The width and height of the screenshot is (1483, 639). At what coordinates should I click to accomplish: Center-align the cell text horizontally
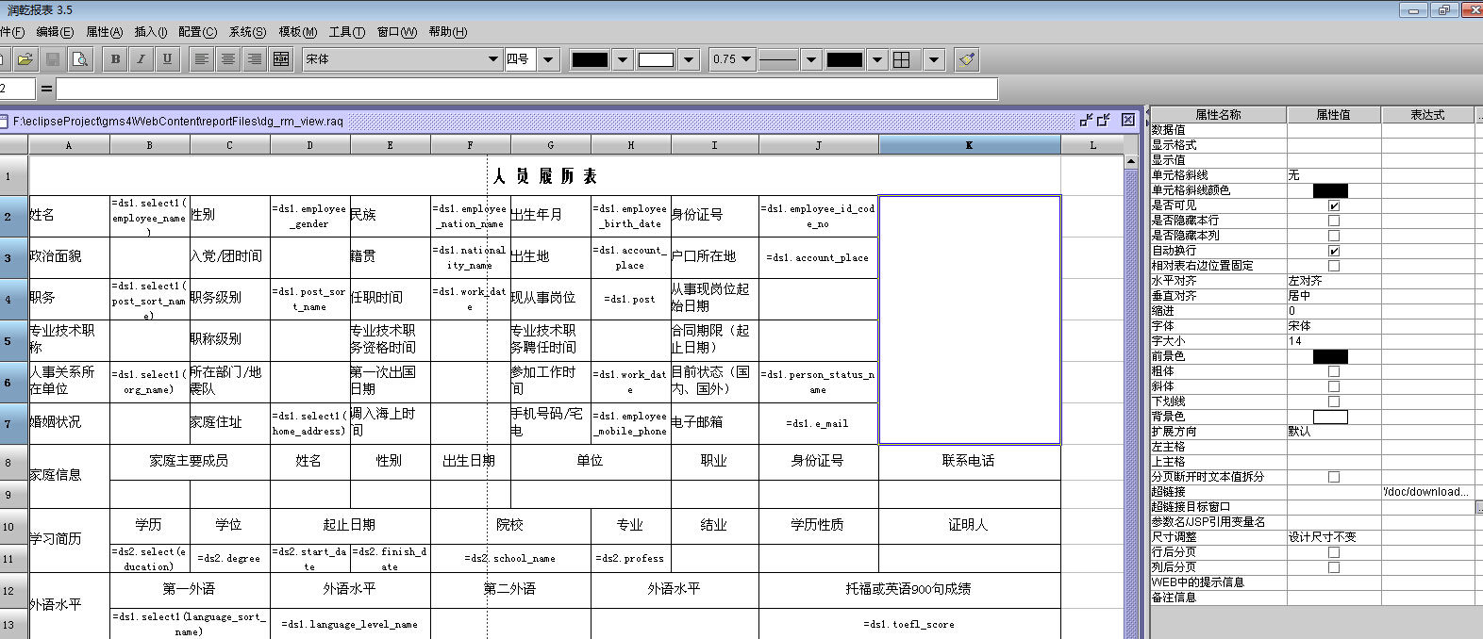[228, 59]
